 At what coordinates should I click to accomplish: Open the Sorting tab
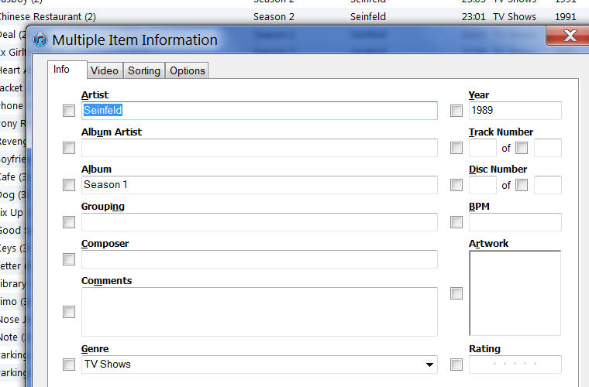[x=144, y=70]
